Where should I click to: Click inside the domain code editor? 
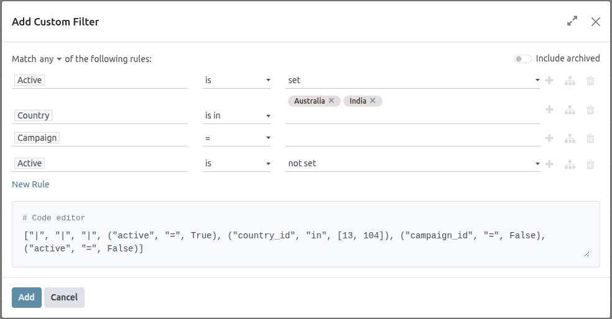click(305, 242)
